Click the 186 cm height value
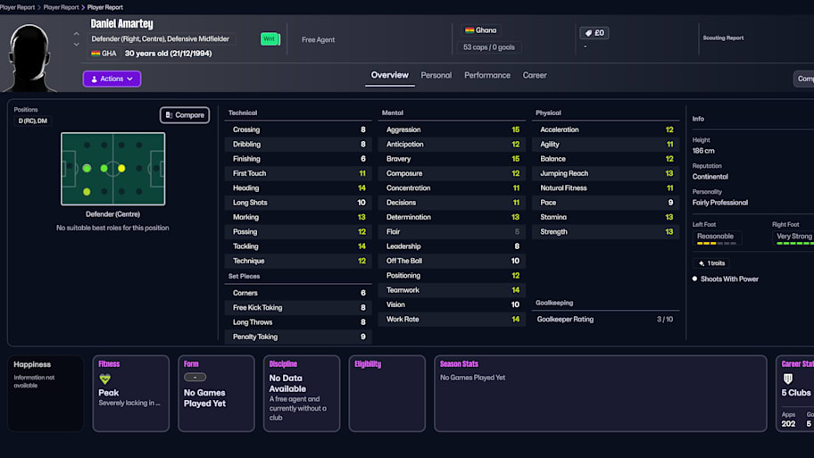Viewport: 814px width, 458px height. pyautogui.click(x=703, y=151)
